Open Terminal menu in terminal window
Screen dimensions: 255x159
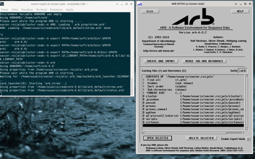41,10
